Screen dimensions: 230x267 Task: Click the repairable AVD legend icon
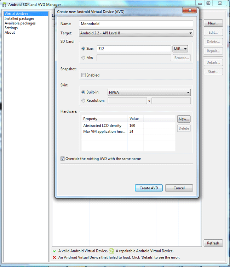(112, 251)
